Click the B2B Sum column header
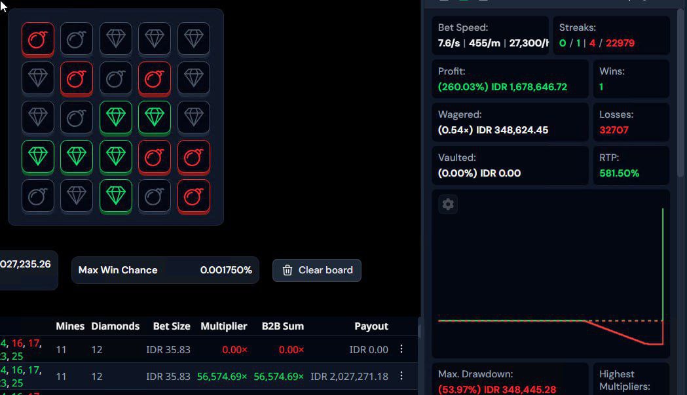Screen dimensions: 687x395 click(283, 326)
